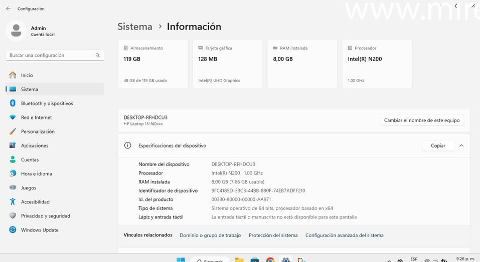Click Copiar device specifications button
Image resolution: width=480 pixels, height=262 pixels.
pos(438,145)
